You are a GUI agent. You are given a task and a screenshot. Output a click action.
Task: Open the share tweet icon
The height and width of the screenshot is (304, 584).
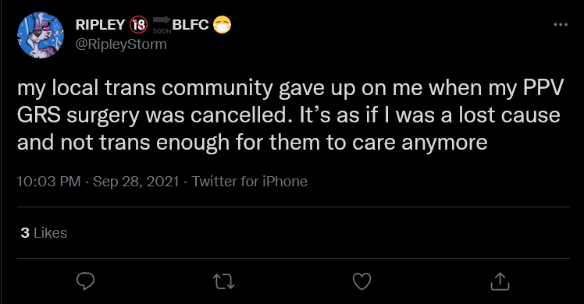(x=500, y=281)
